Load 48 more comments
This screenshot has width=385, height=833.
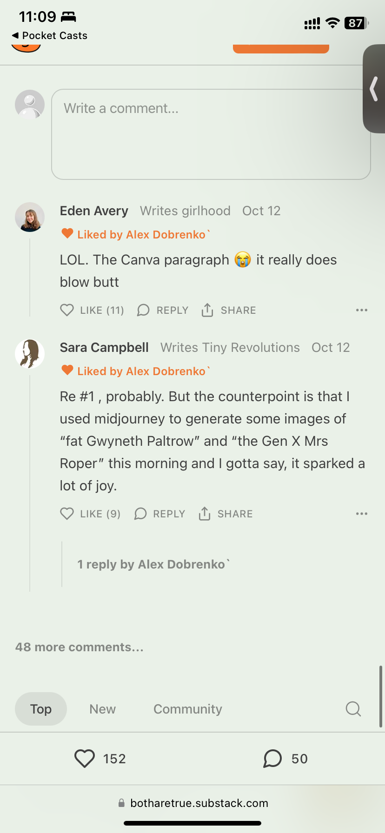click(79, 647)
